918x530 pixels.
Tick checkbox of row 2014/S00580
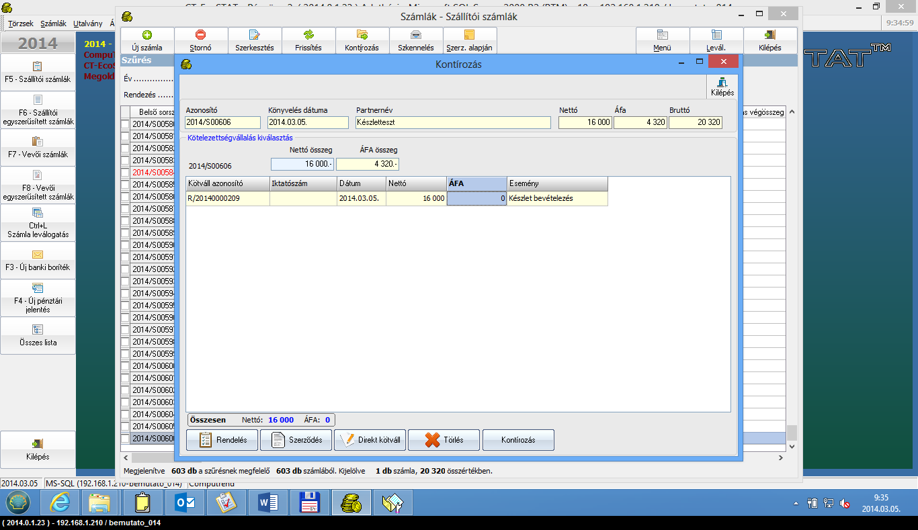[126, 124]
